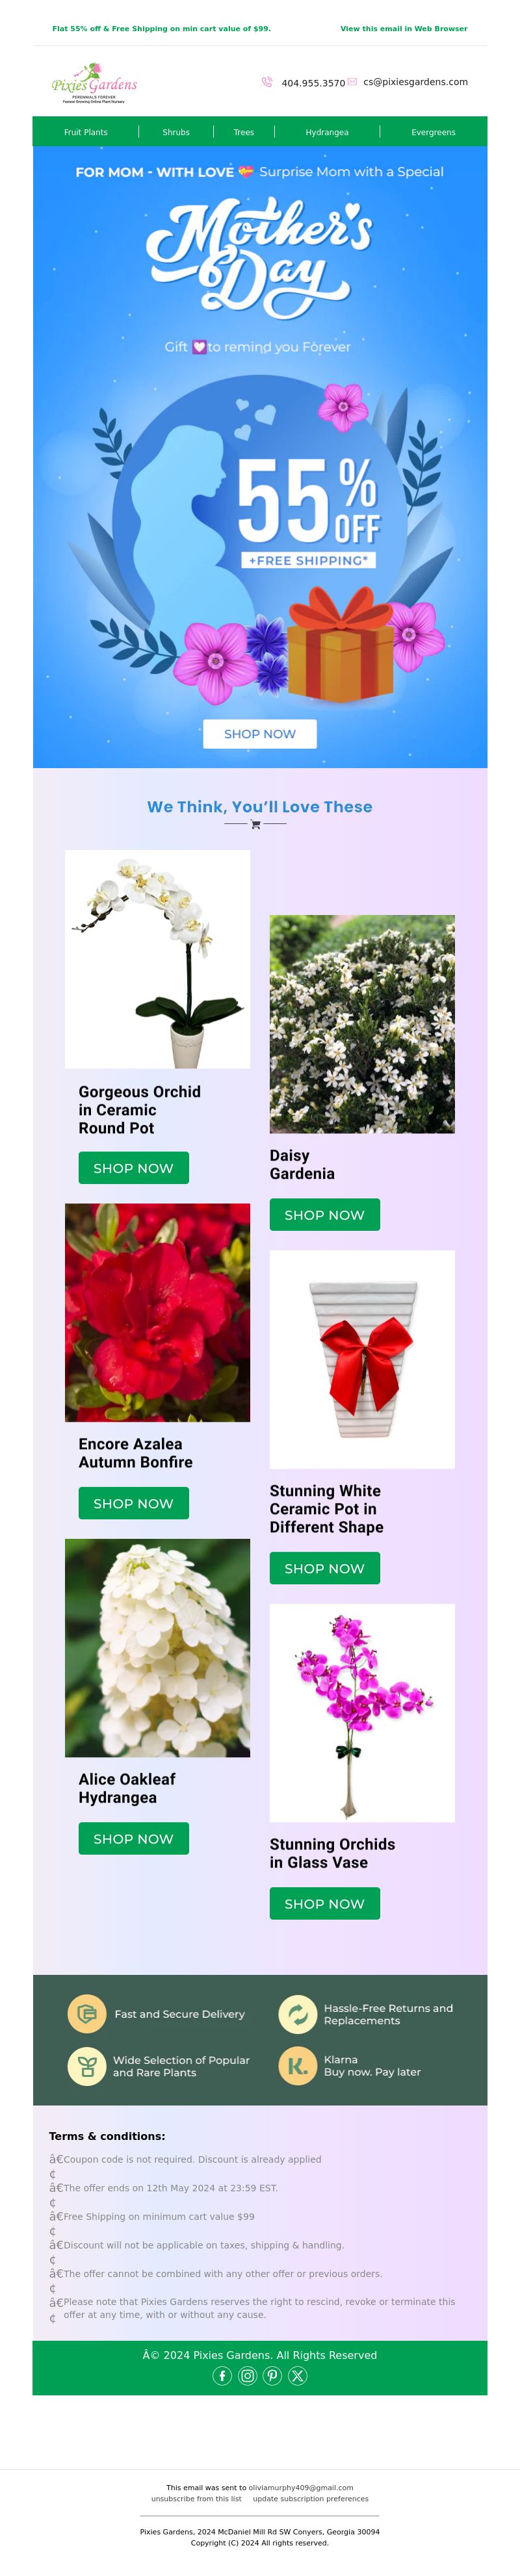Screen dimensions: 520x2576
Task: Open View this email in Web Browser
Action: pos(404,29)
